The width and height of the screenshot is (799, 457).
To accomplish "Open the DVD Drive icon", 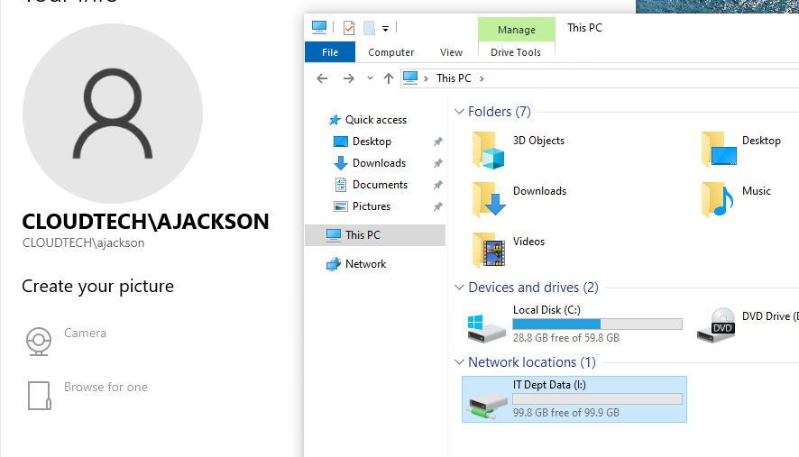I will point(719,324).
